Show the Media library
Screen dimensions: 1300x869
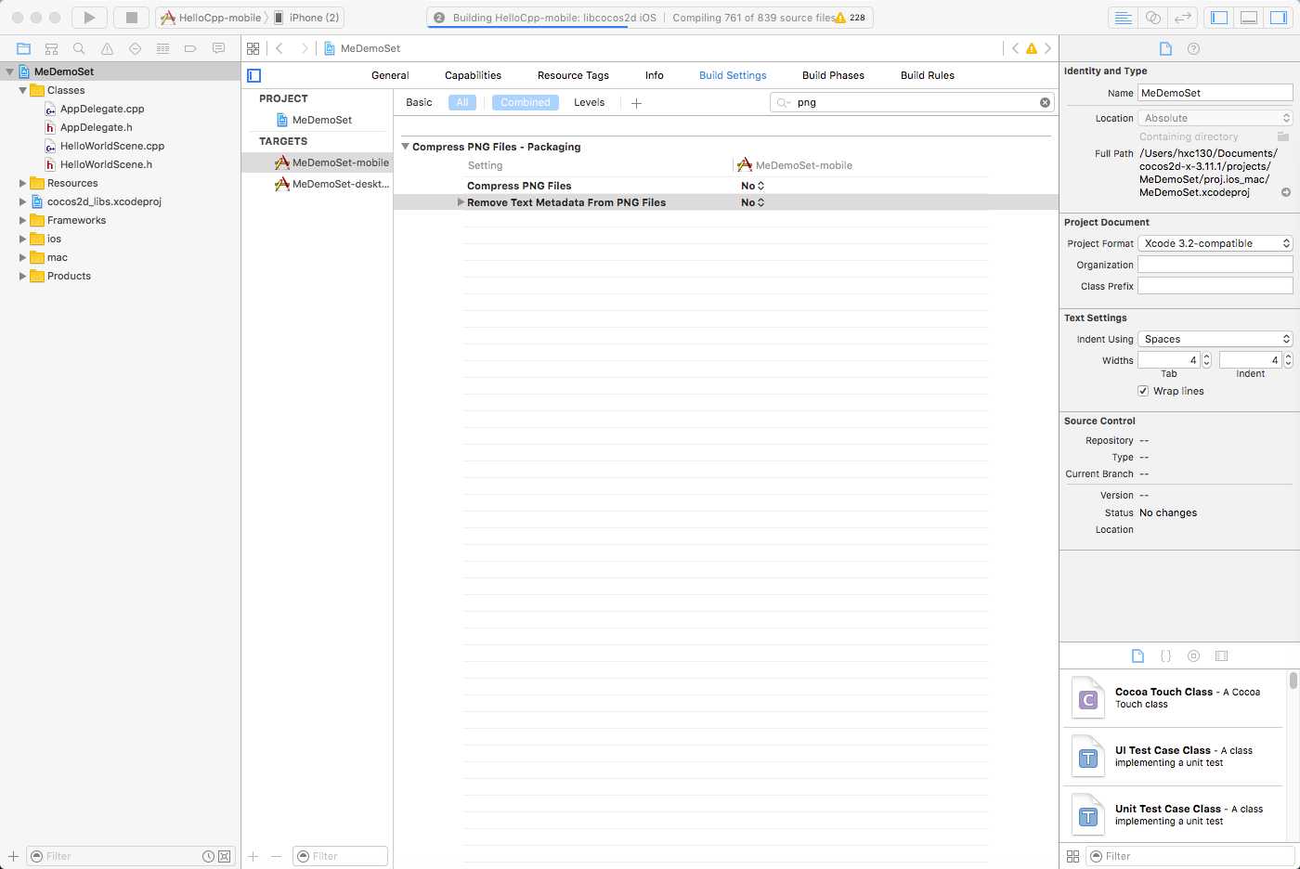pos(1221,655)
